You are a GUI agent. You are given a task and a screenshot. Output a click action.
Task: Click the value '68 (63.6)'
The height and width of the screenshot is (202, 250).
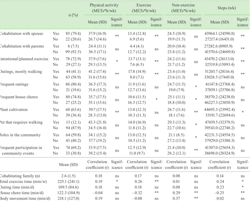(x=73, y=109)
